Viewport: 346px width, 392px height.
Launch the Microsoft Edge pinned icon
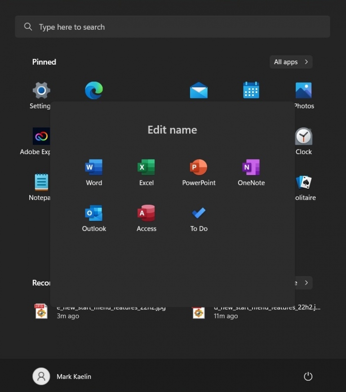[94, 90]
